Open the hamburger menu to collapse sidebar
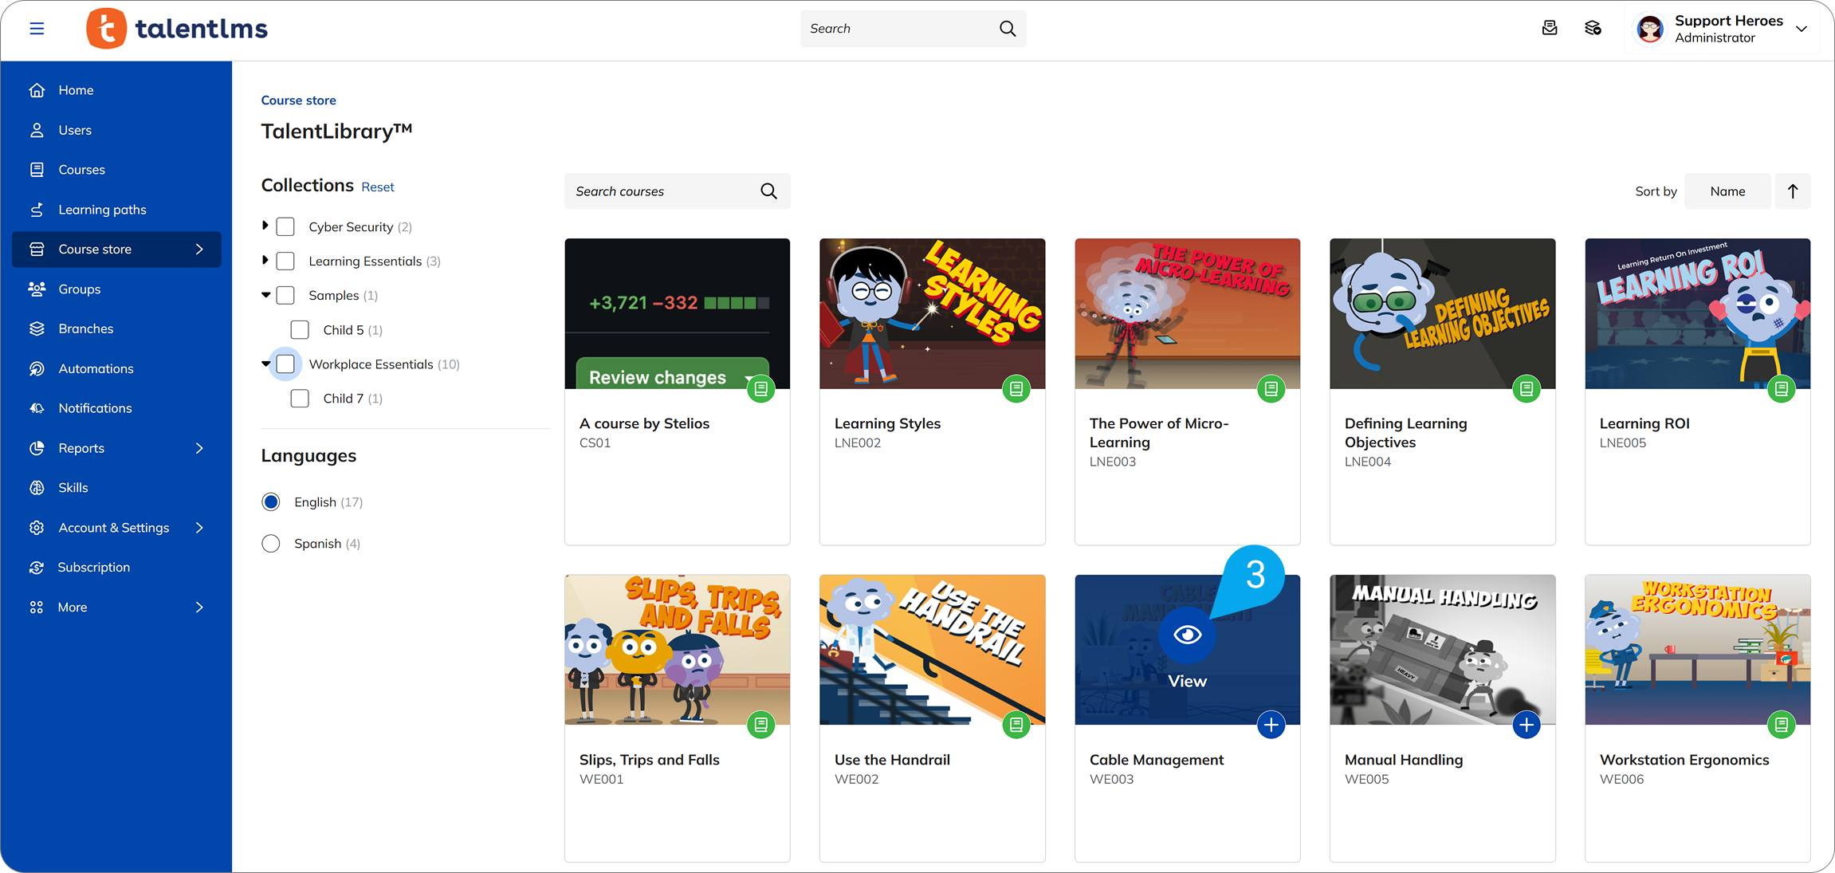The height and width of the screenshot is (873, 1835). pos(37,28)
